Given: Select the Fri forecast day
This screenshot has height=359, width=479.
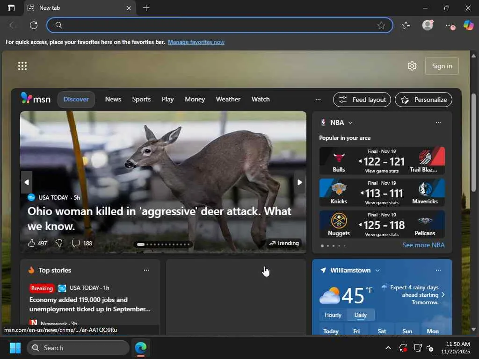Looking at the screenshot, I should [356, 331].
